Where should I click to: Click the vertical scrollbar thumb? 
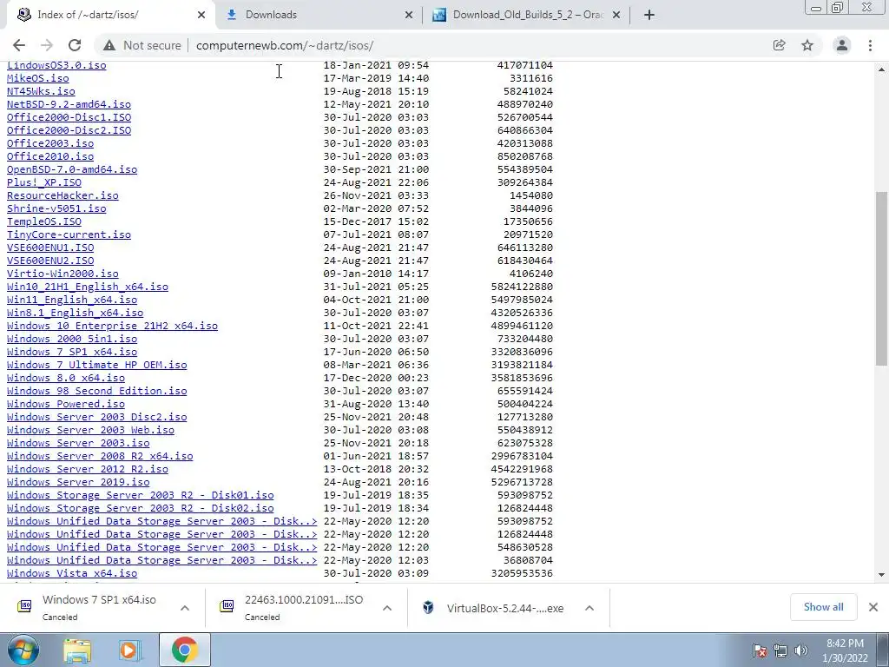882,278
